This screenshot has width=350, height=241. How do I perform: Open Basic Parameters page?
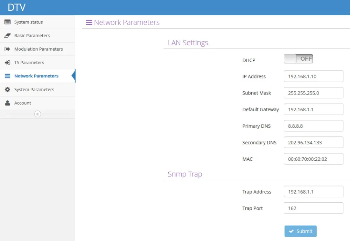pyautogui.click(x=37, y=36)
